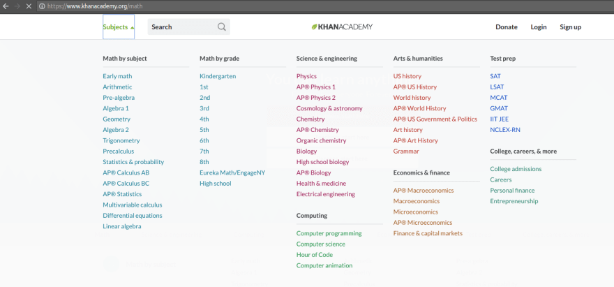Image resolution: width=614 pixels, height=287 pixels.
Task: Open Entrepreneurship
Action: [514, 201]
